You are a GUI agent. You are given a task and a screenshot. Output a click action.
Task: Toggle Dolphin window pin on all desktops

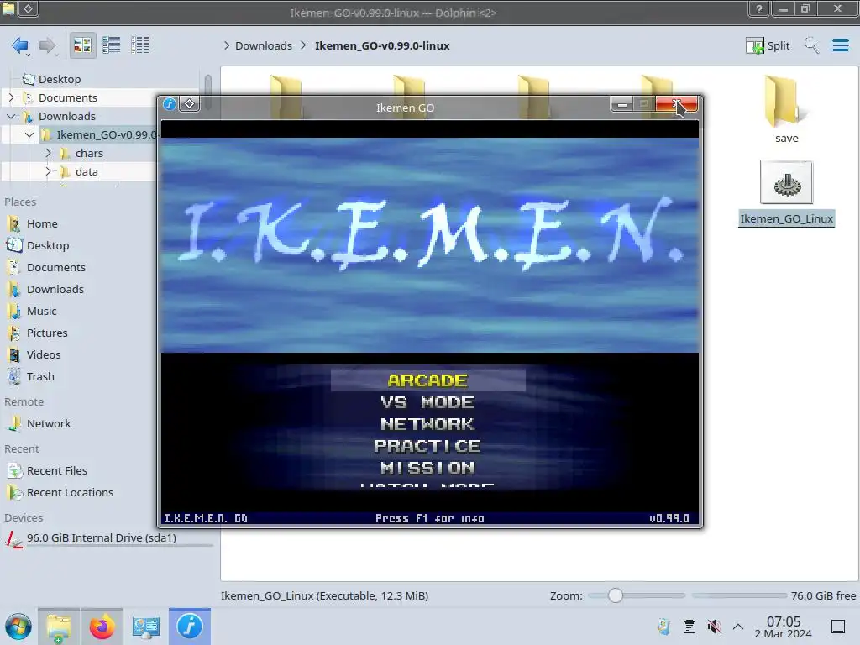29,8
